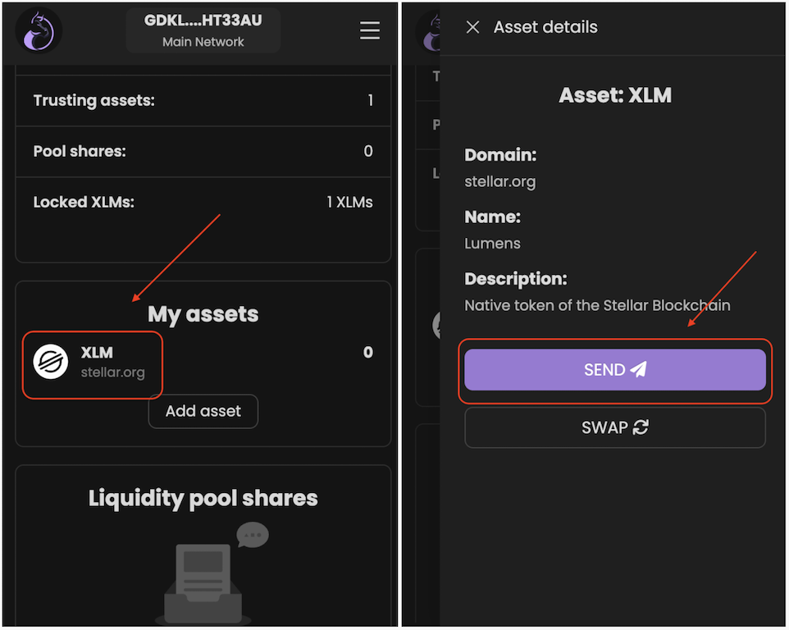Click the Pool shares row
The image size is (789, 630).
pos(203,152)
